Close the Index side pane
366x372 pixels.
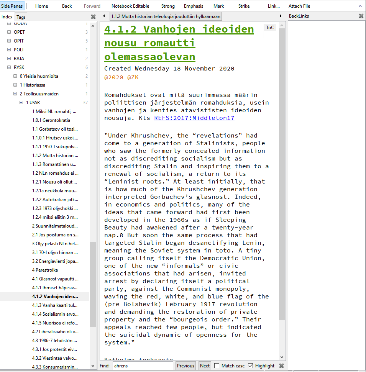[x=93, y=16]
